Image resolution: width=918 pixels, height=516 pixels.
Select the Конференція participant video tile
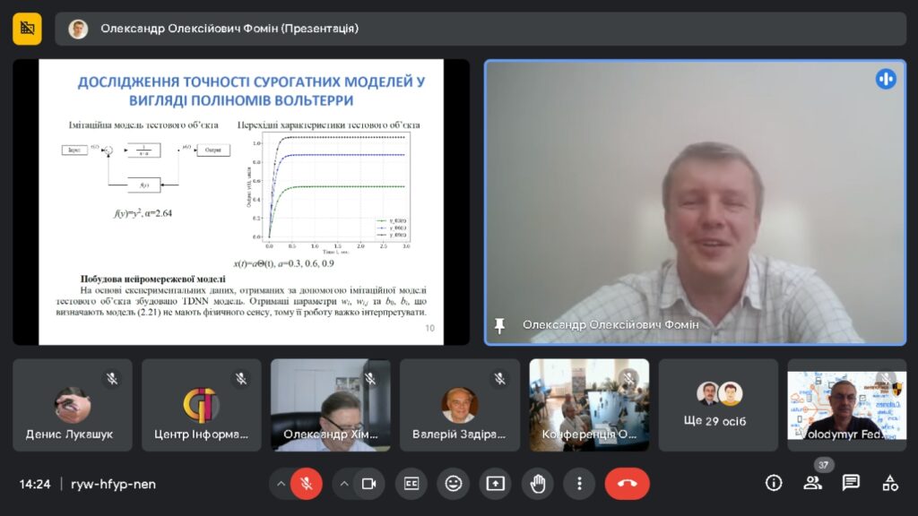(x=588, y=405)
